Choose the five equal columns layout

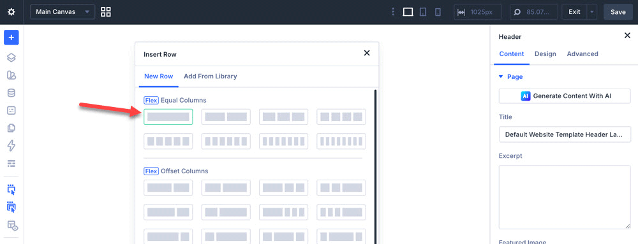pyautogui.click(x=168, y=141)
